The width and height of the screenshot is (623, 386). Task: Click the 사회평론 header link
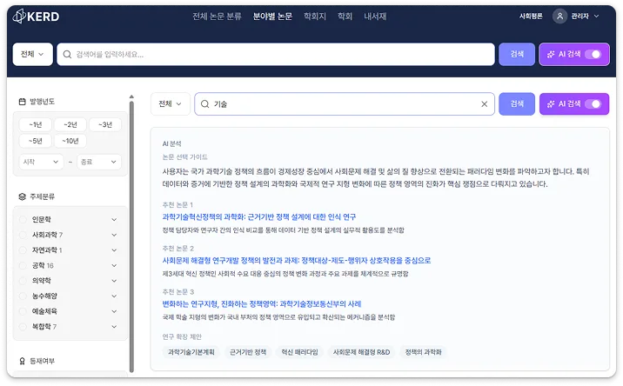coord(531,17)
